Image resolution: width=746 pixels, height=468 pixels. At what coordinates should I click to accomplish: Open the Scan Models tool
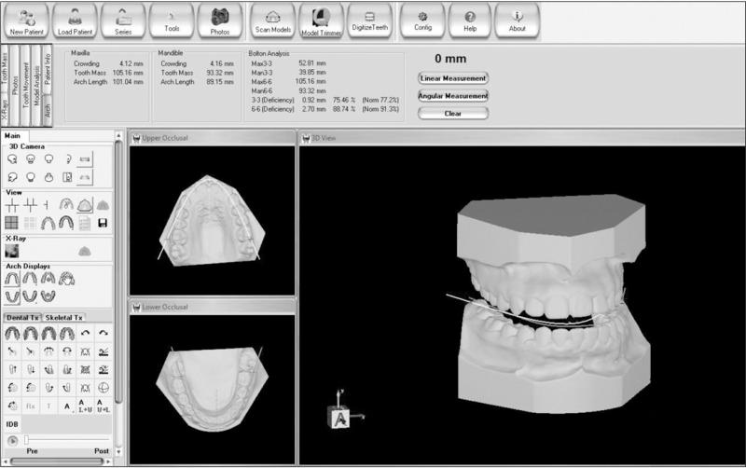[273, 20]
